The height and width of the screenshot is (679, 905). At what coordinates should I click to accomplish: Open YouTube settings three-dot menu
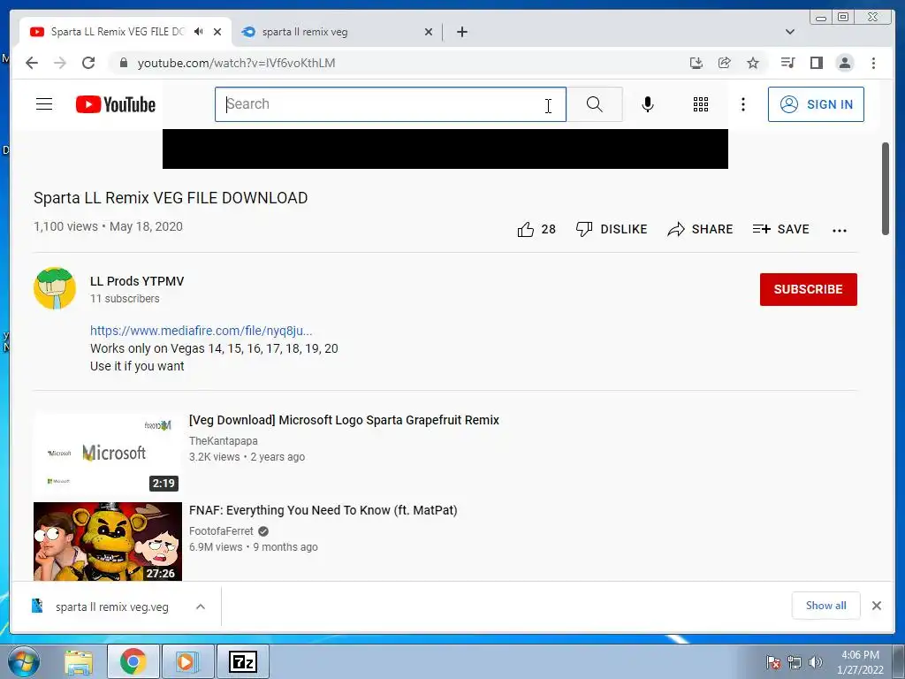pos(743,104)
